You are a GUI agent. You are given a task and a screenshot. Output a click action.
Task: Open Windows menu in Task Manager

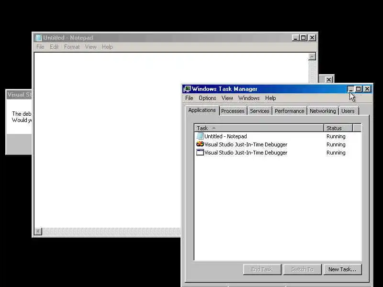click(249, 98)
